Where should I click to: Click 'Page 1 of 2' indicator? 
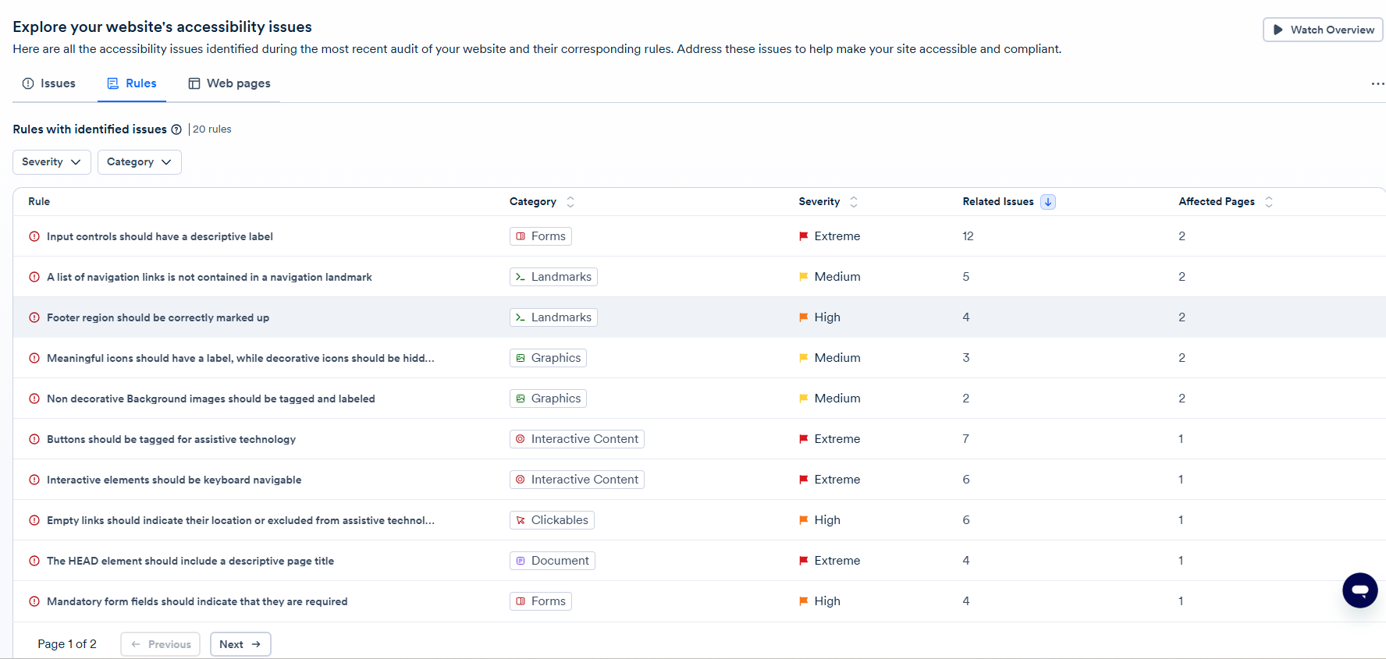click(67, 644)
